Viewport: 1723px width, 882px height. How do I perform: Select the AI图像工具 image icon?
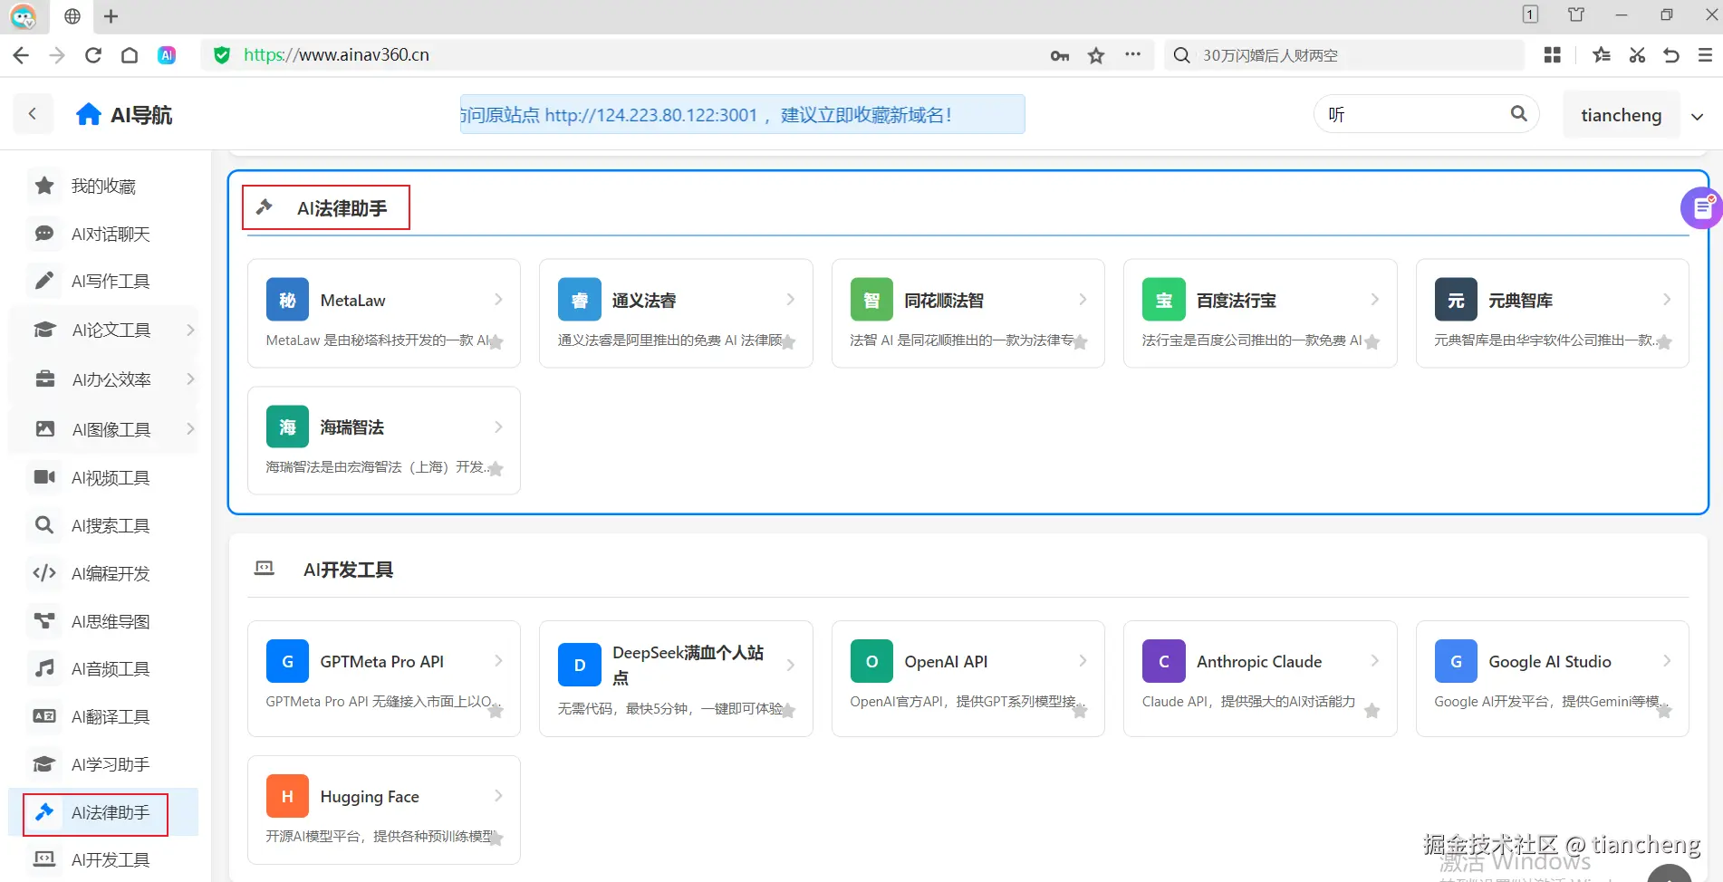pos(43,429)
